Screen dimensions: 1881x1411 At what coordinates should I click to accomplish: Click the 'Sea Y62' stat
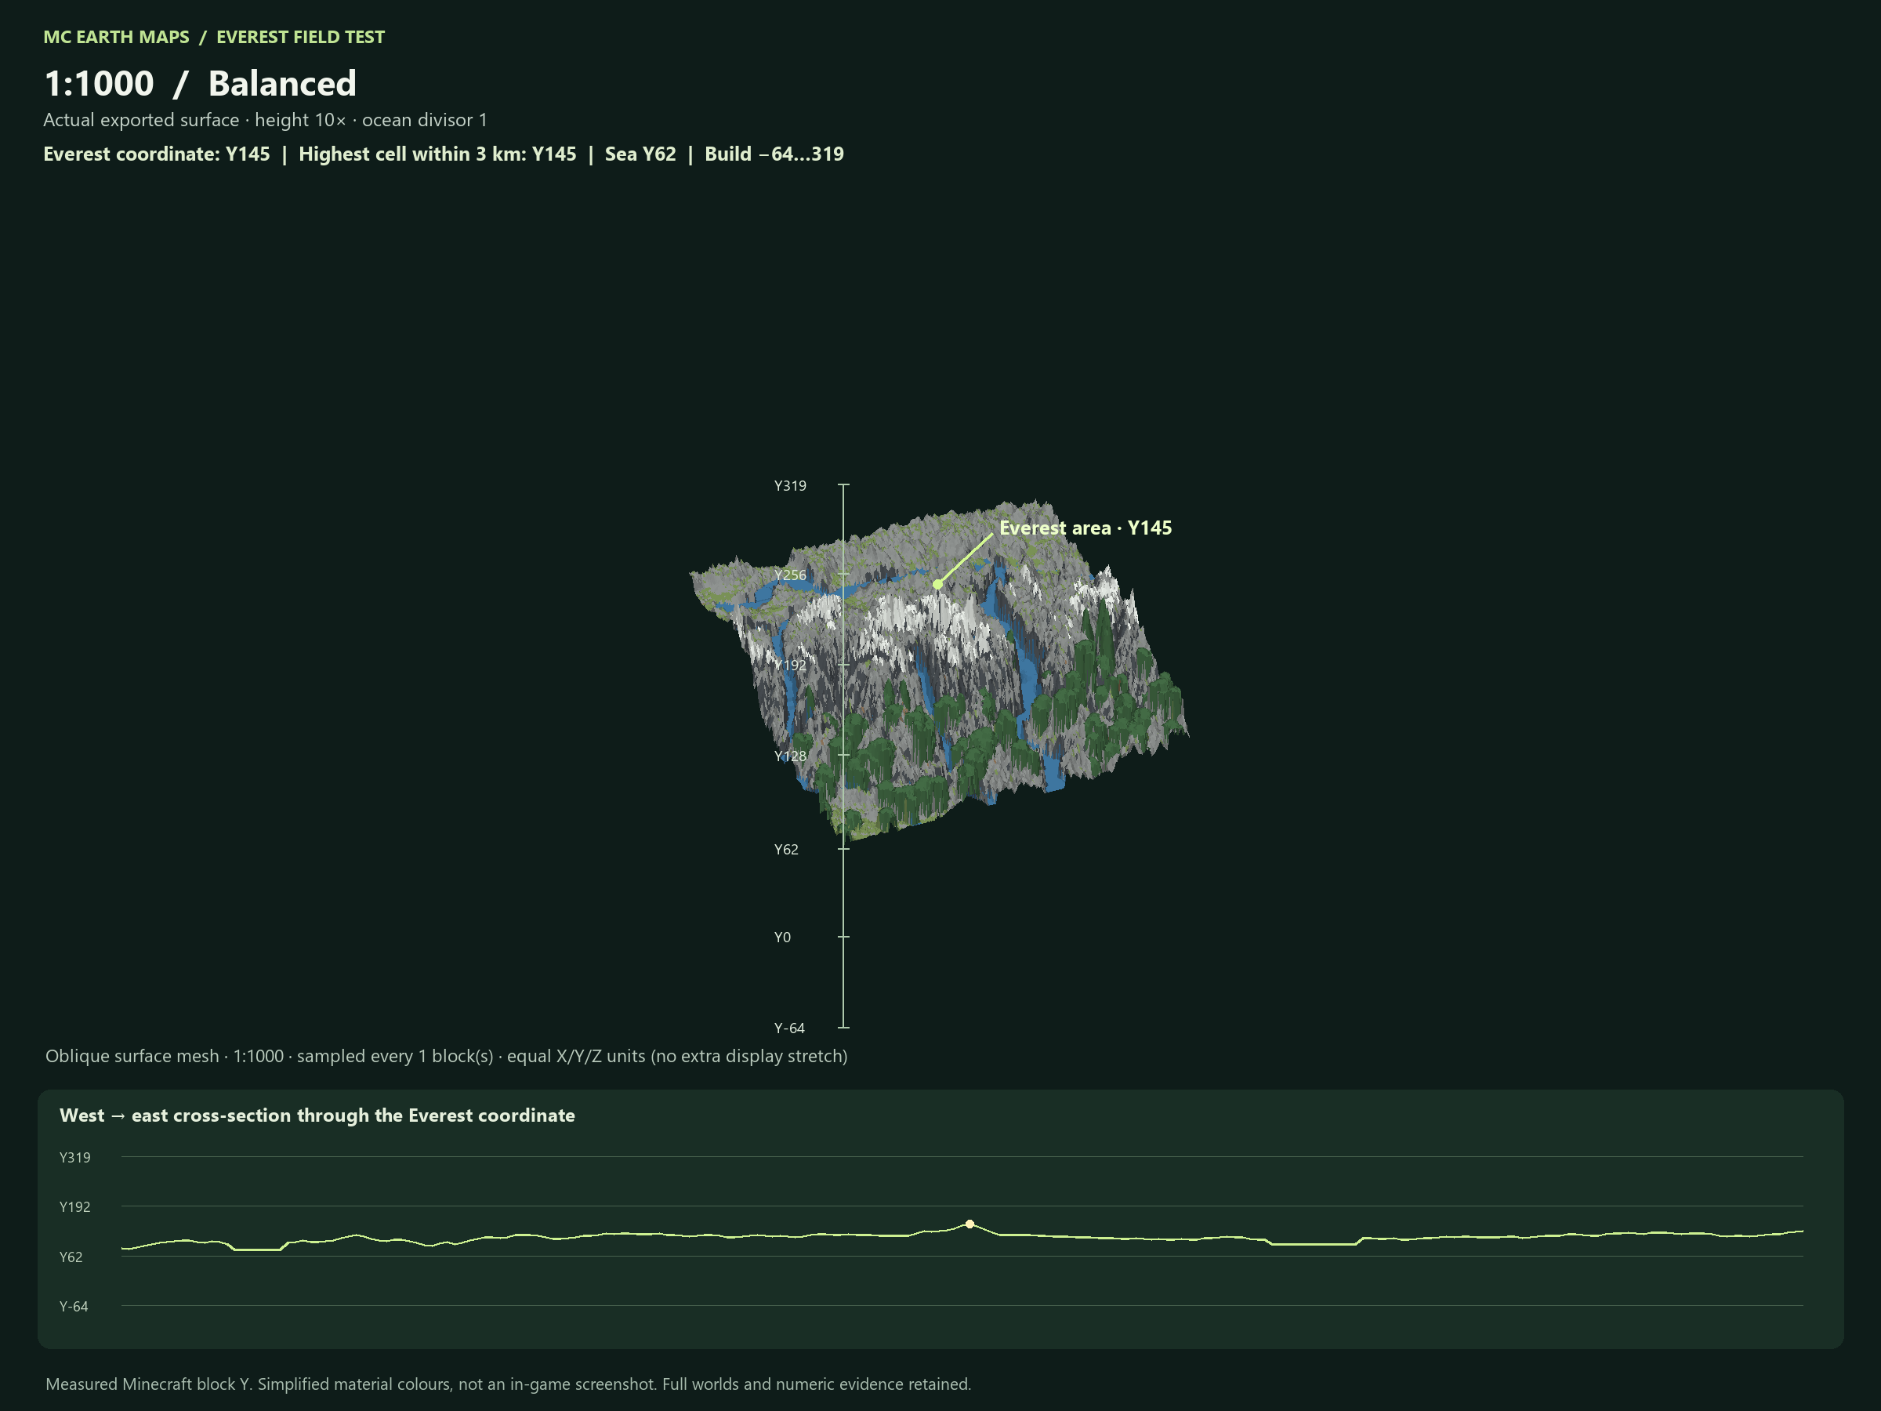point(640,154)
